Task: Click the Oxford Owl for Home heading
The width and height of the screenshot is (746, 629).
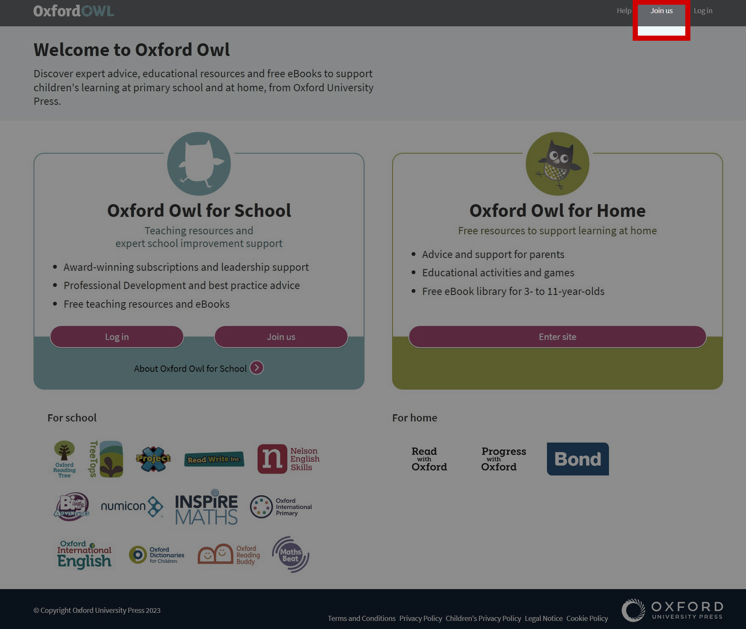Action: [557, 211]
